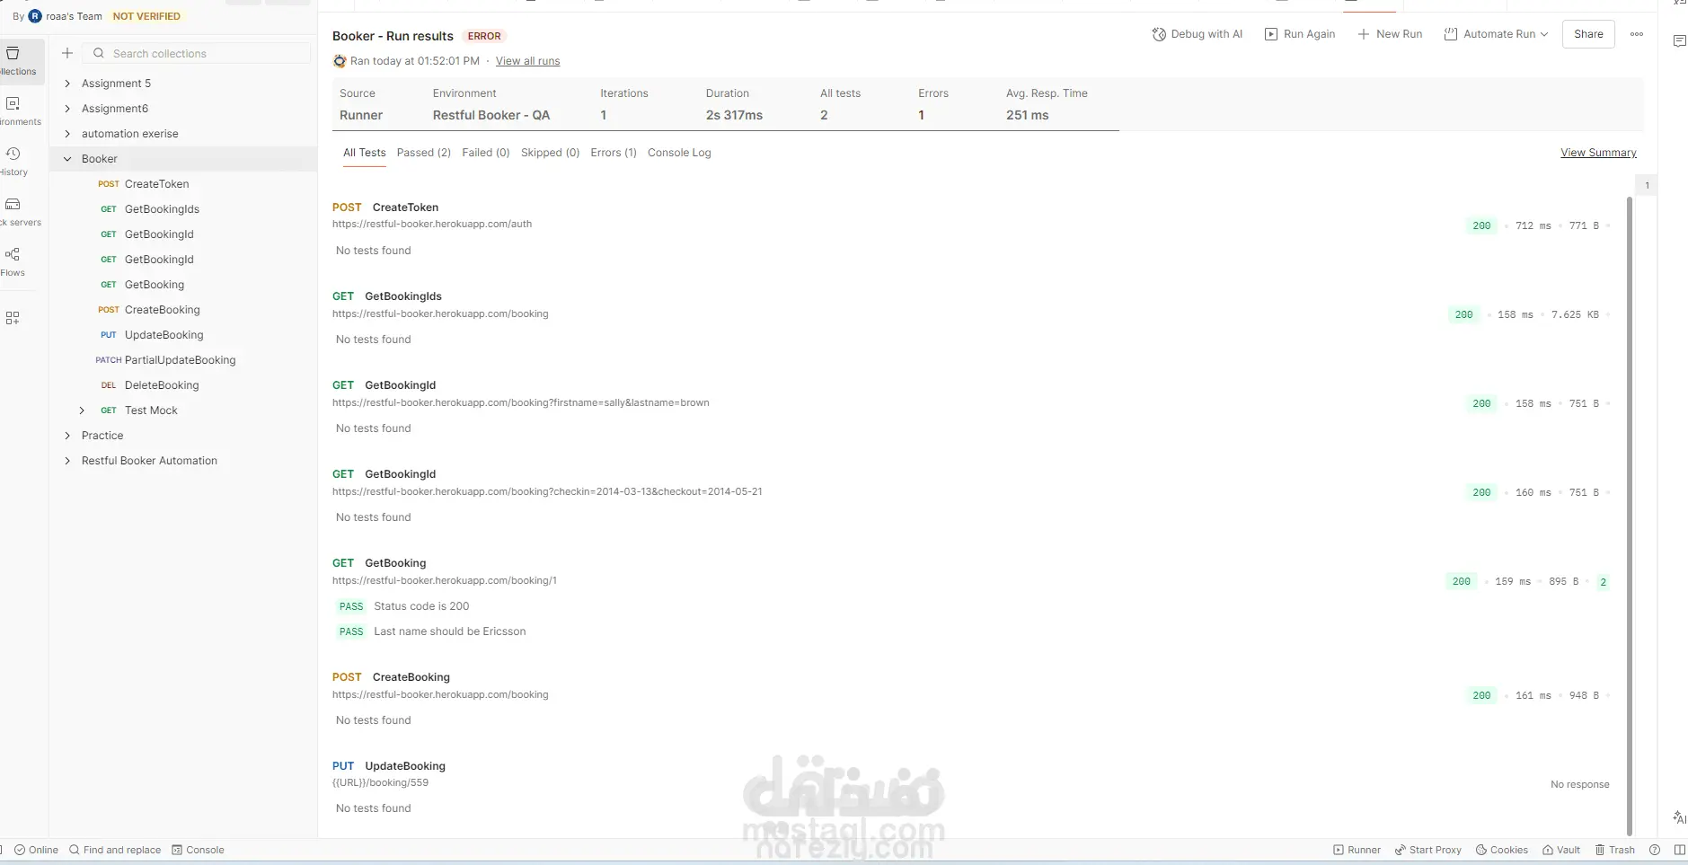Click the GetBooking result title in run results
Screen dimensions: 1688x865
(395, 563)
